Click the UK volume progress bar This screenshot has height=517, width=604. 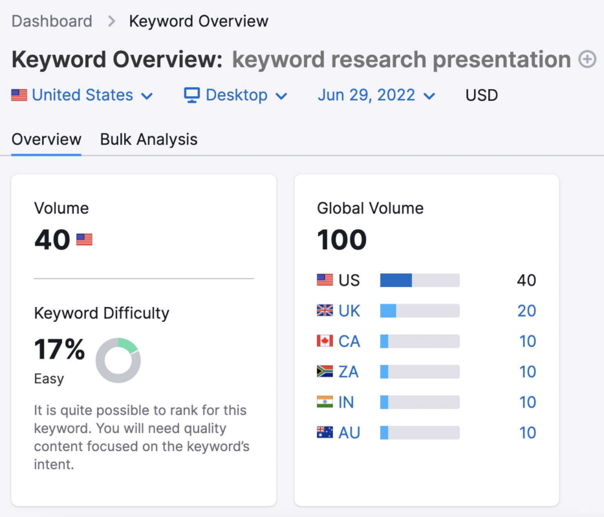coord(420,310)
